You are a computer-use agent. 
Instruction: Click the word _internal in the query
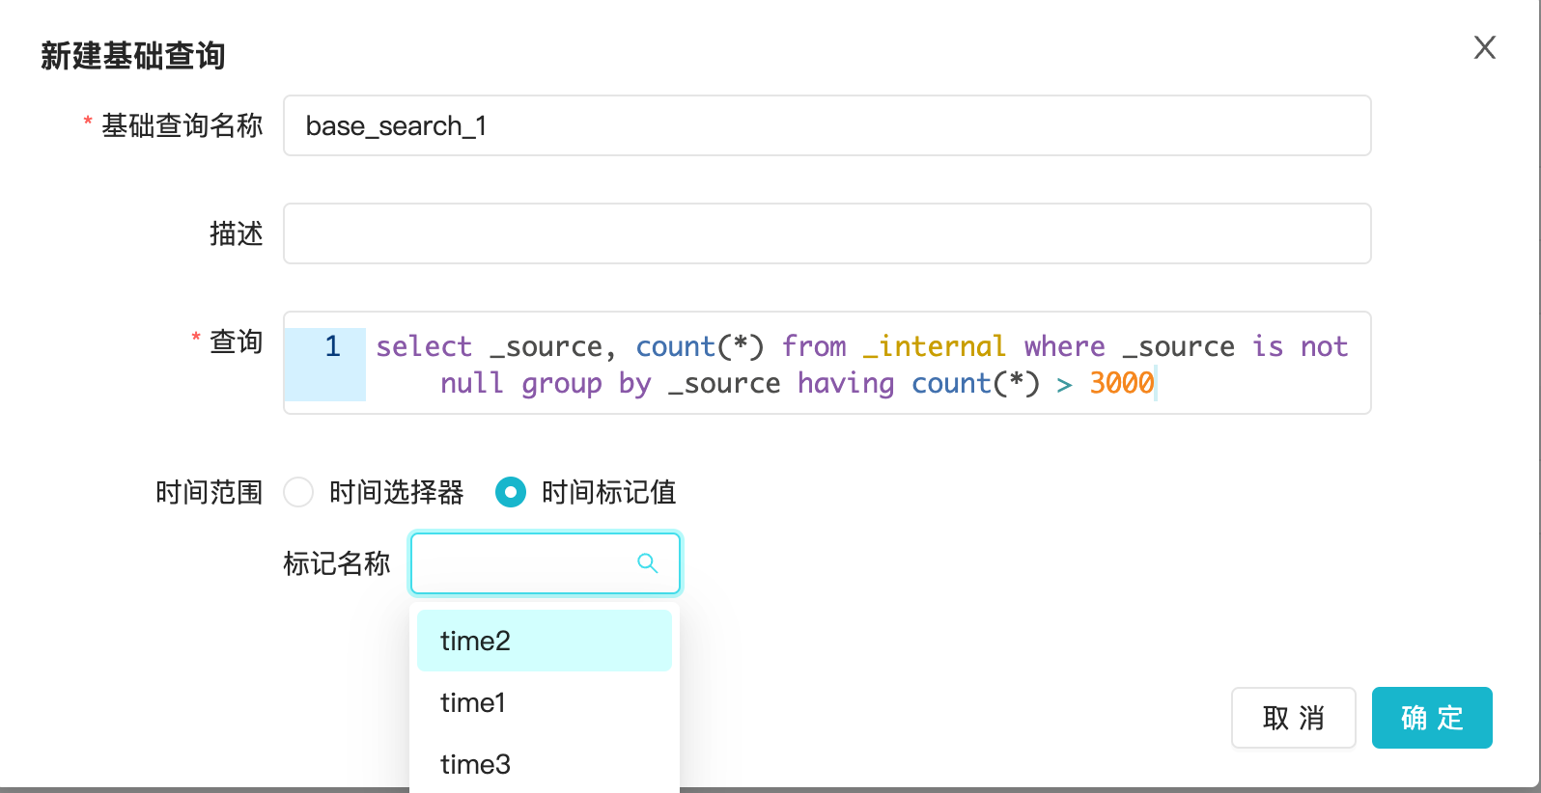point(935,346)
